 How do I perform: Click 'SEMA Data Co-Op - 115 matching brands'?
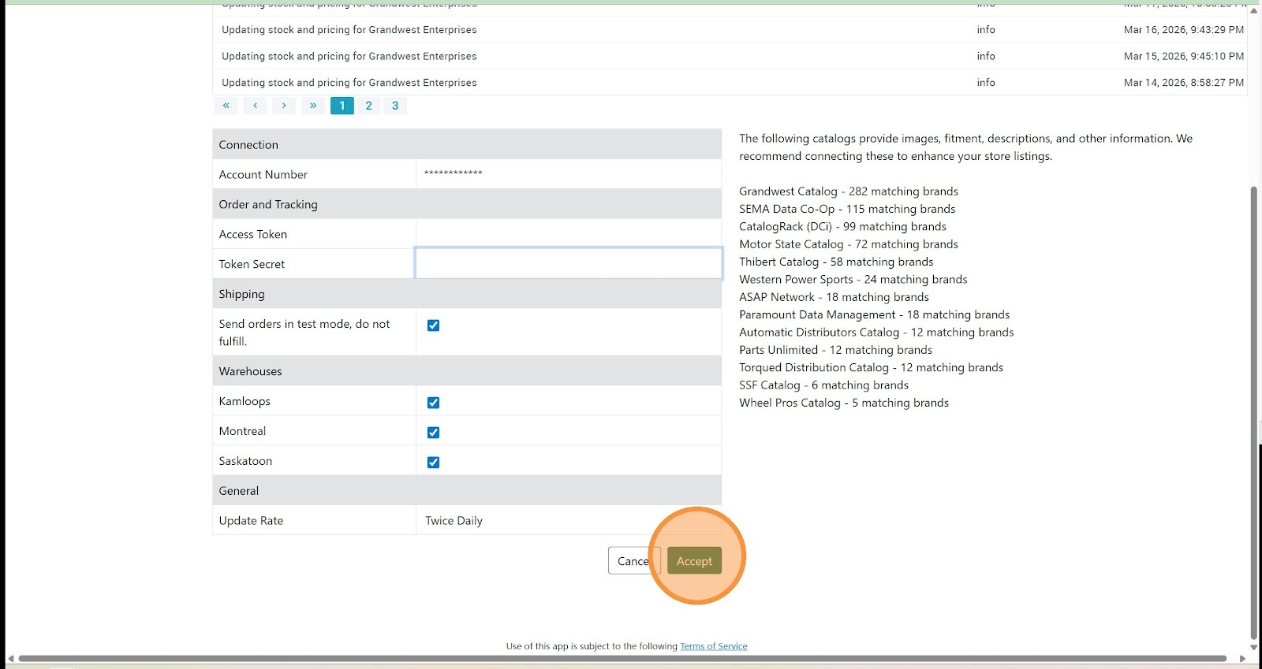click(847, 209)
